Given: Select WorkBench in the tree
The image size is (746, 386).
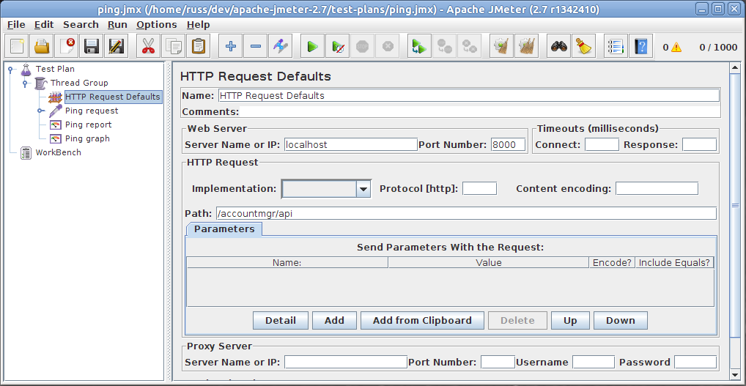Looking at the screenshot, I should coord(59,152).
